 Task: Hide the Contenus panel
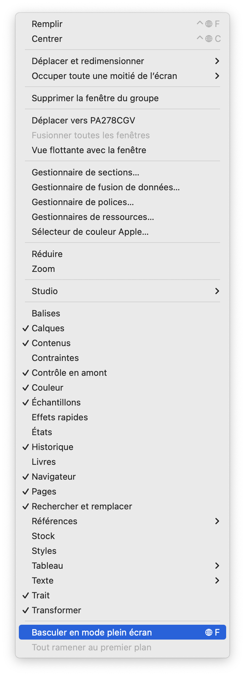tap(51, 343)
